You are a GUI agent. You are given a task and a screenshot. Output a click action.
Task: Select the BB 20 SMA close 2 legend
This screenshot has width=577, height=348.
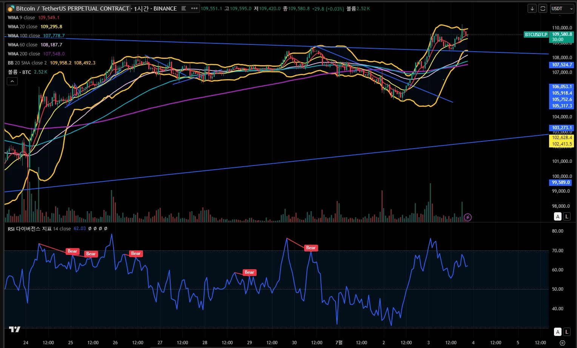pos(27,63)
